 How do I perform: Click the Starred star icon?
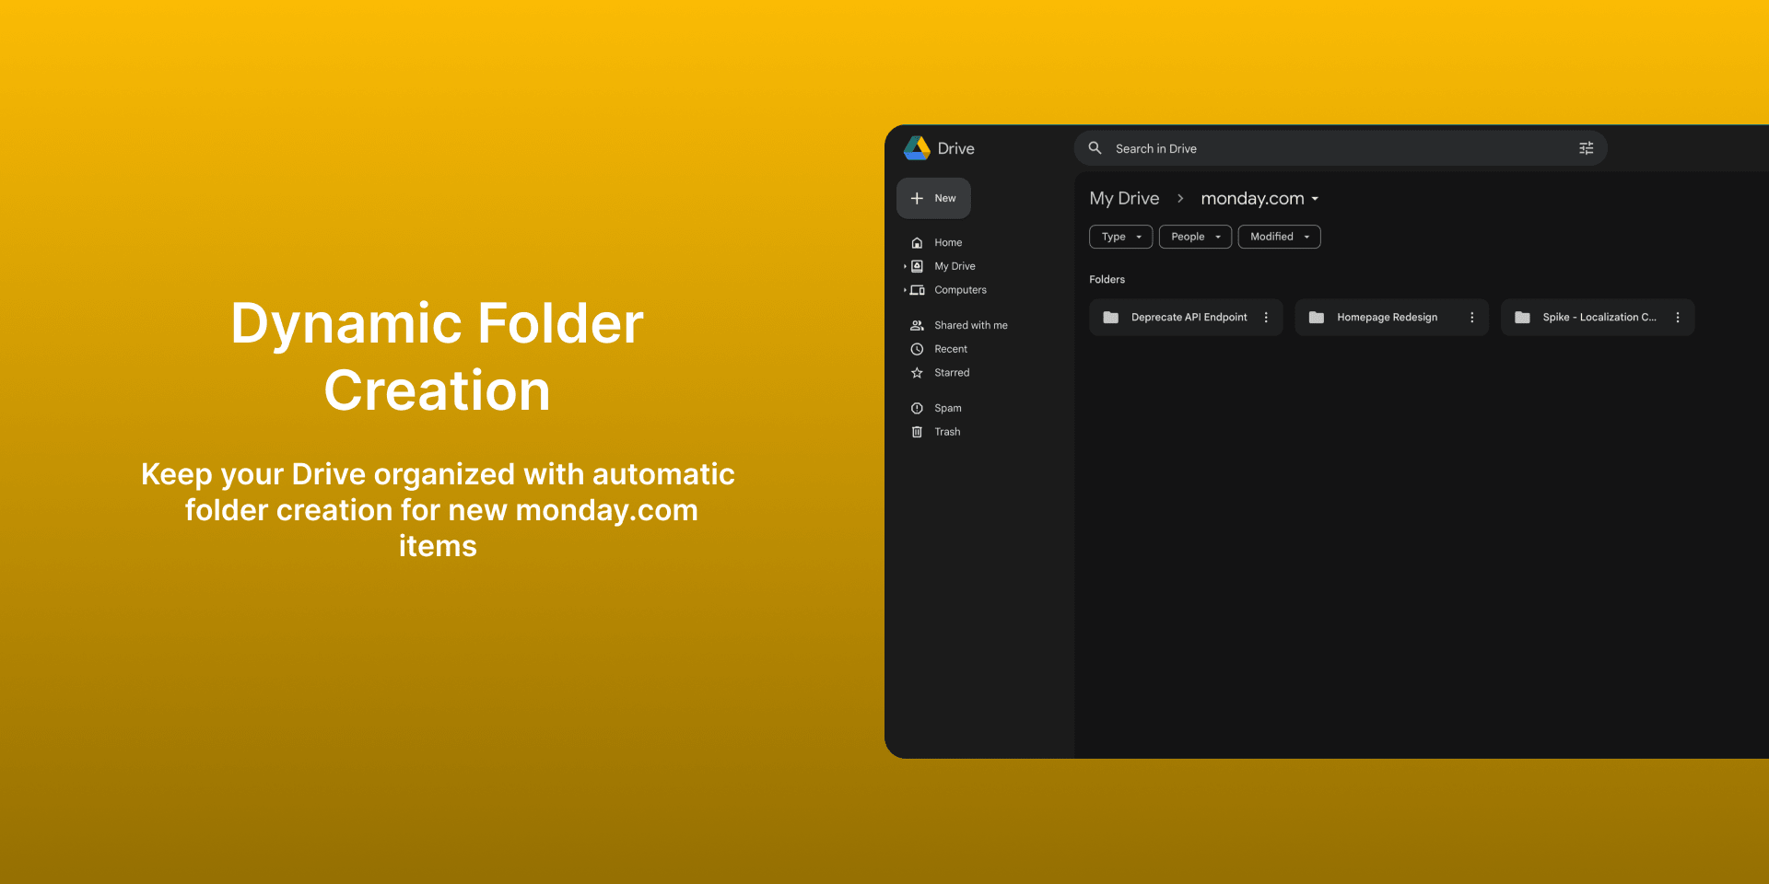tap(917, 373)
